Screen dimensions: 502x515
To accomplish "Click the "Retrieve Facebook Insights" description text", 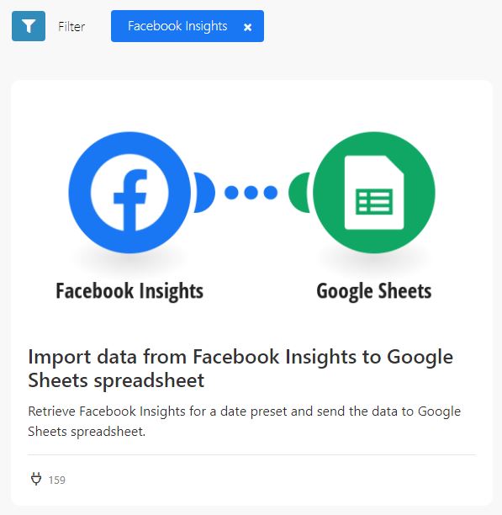I will pos(245,421).
